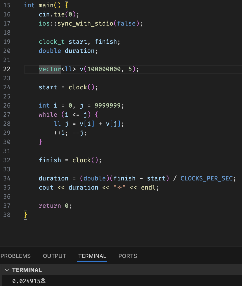Click --j statement on line 29
This screenshot has width=242, height=286.
[x=80, y=133]
